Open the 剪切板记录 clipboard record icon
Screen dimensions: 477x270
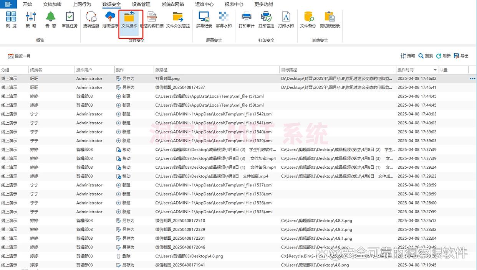(x=330, y=19)
